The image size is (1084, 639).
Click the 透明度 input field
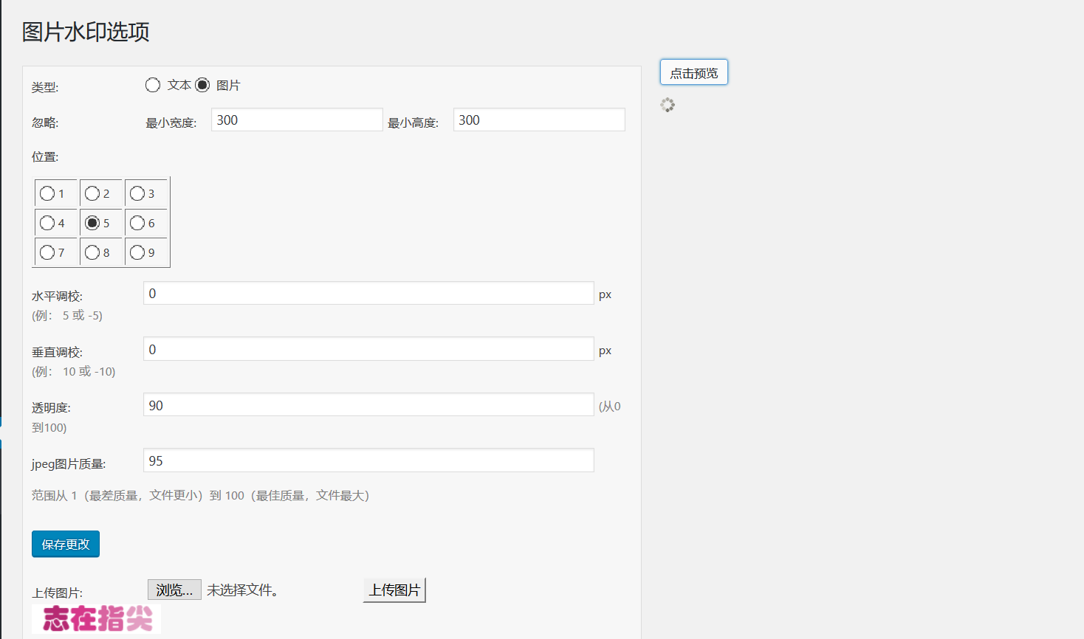click(368, 404)
